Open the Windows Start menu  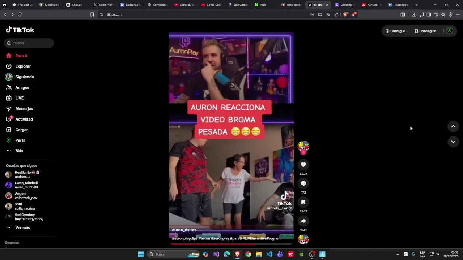141,254
